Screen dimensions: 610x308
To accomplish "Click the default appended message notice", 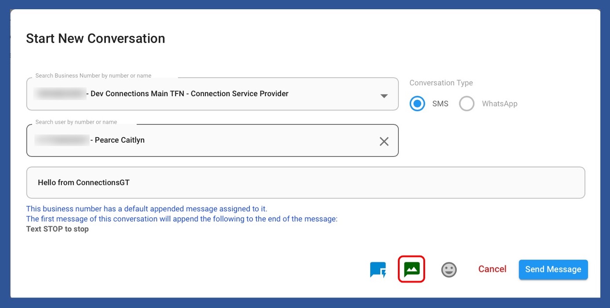I will tap(147, 209).
